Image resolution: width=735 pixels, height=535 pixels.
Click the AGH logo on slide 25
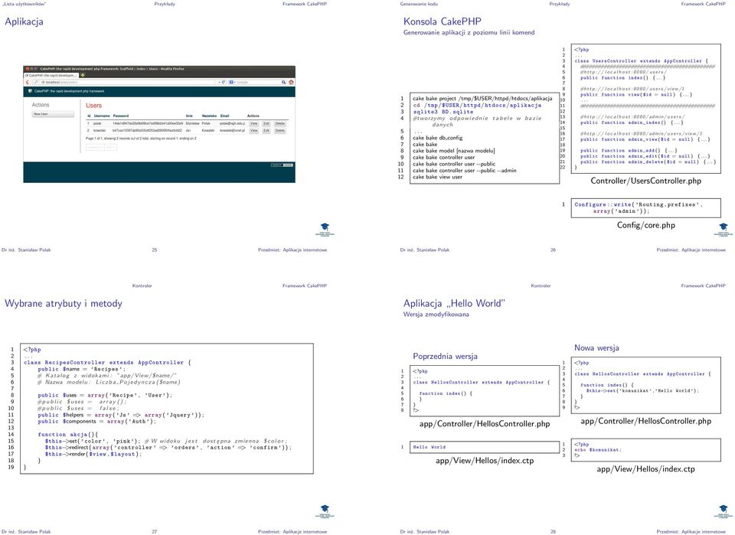point(325,230)
